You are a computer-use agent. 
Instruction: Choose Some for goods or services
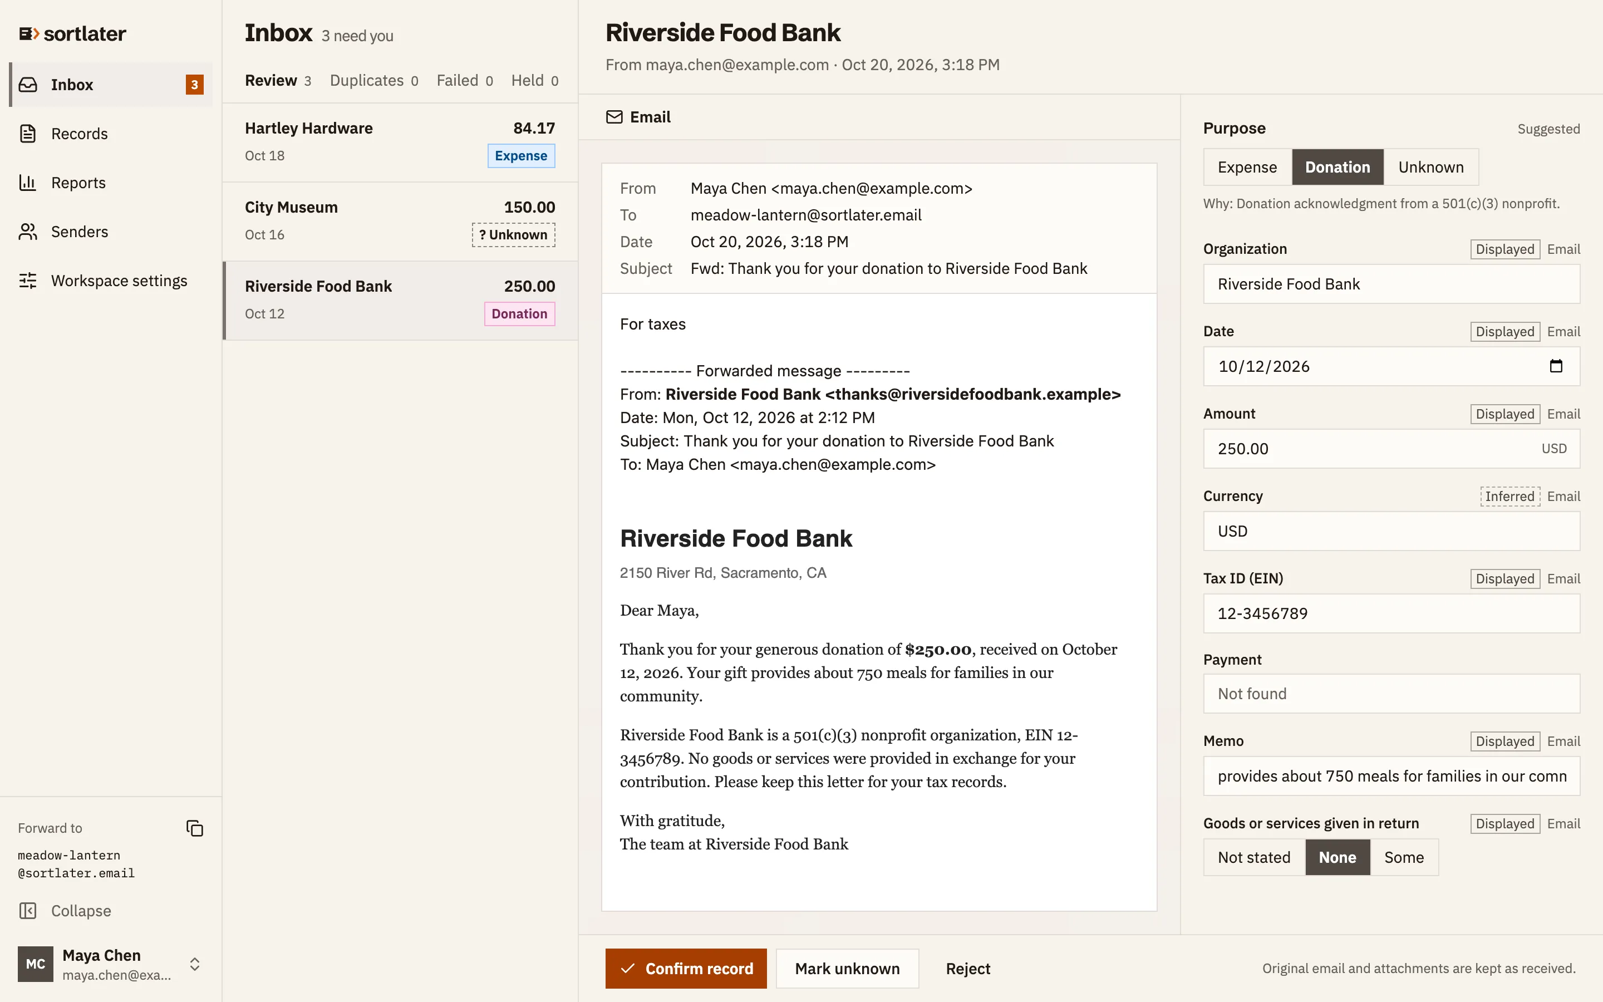pyautogui.click(x=1404, y=857)
